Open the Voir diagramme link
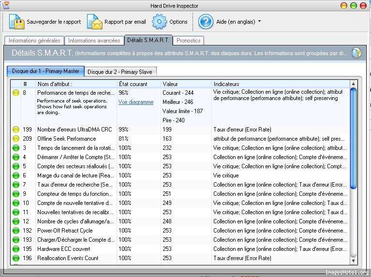Image resolution: width=371 pixels, height=277 pixels. (x=136, y=102)
